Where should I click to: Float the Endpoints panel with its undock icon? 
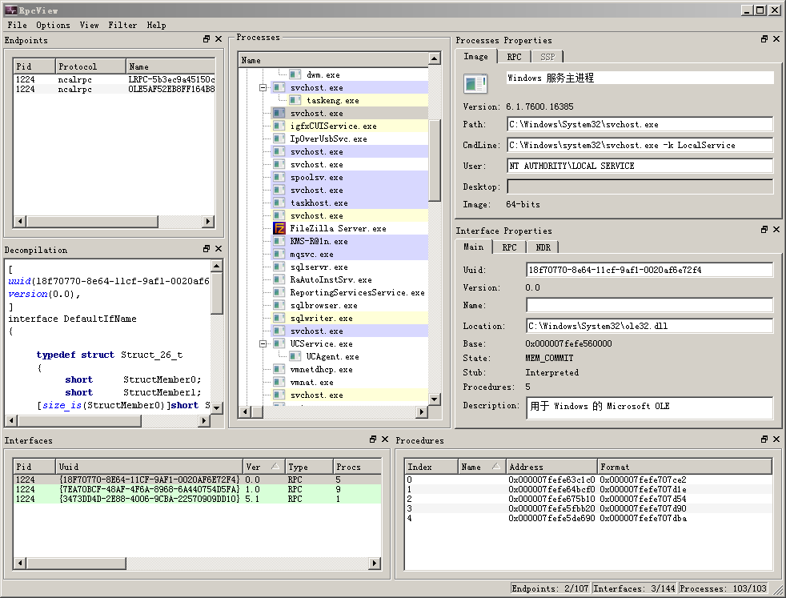[207, 39]
